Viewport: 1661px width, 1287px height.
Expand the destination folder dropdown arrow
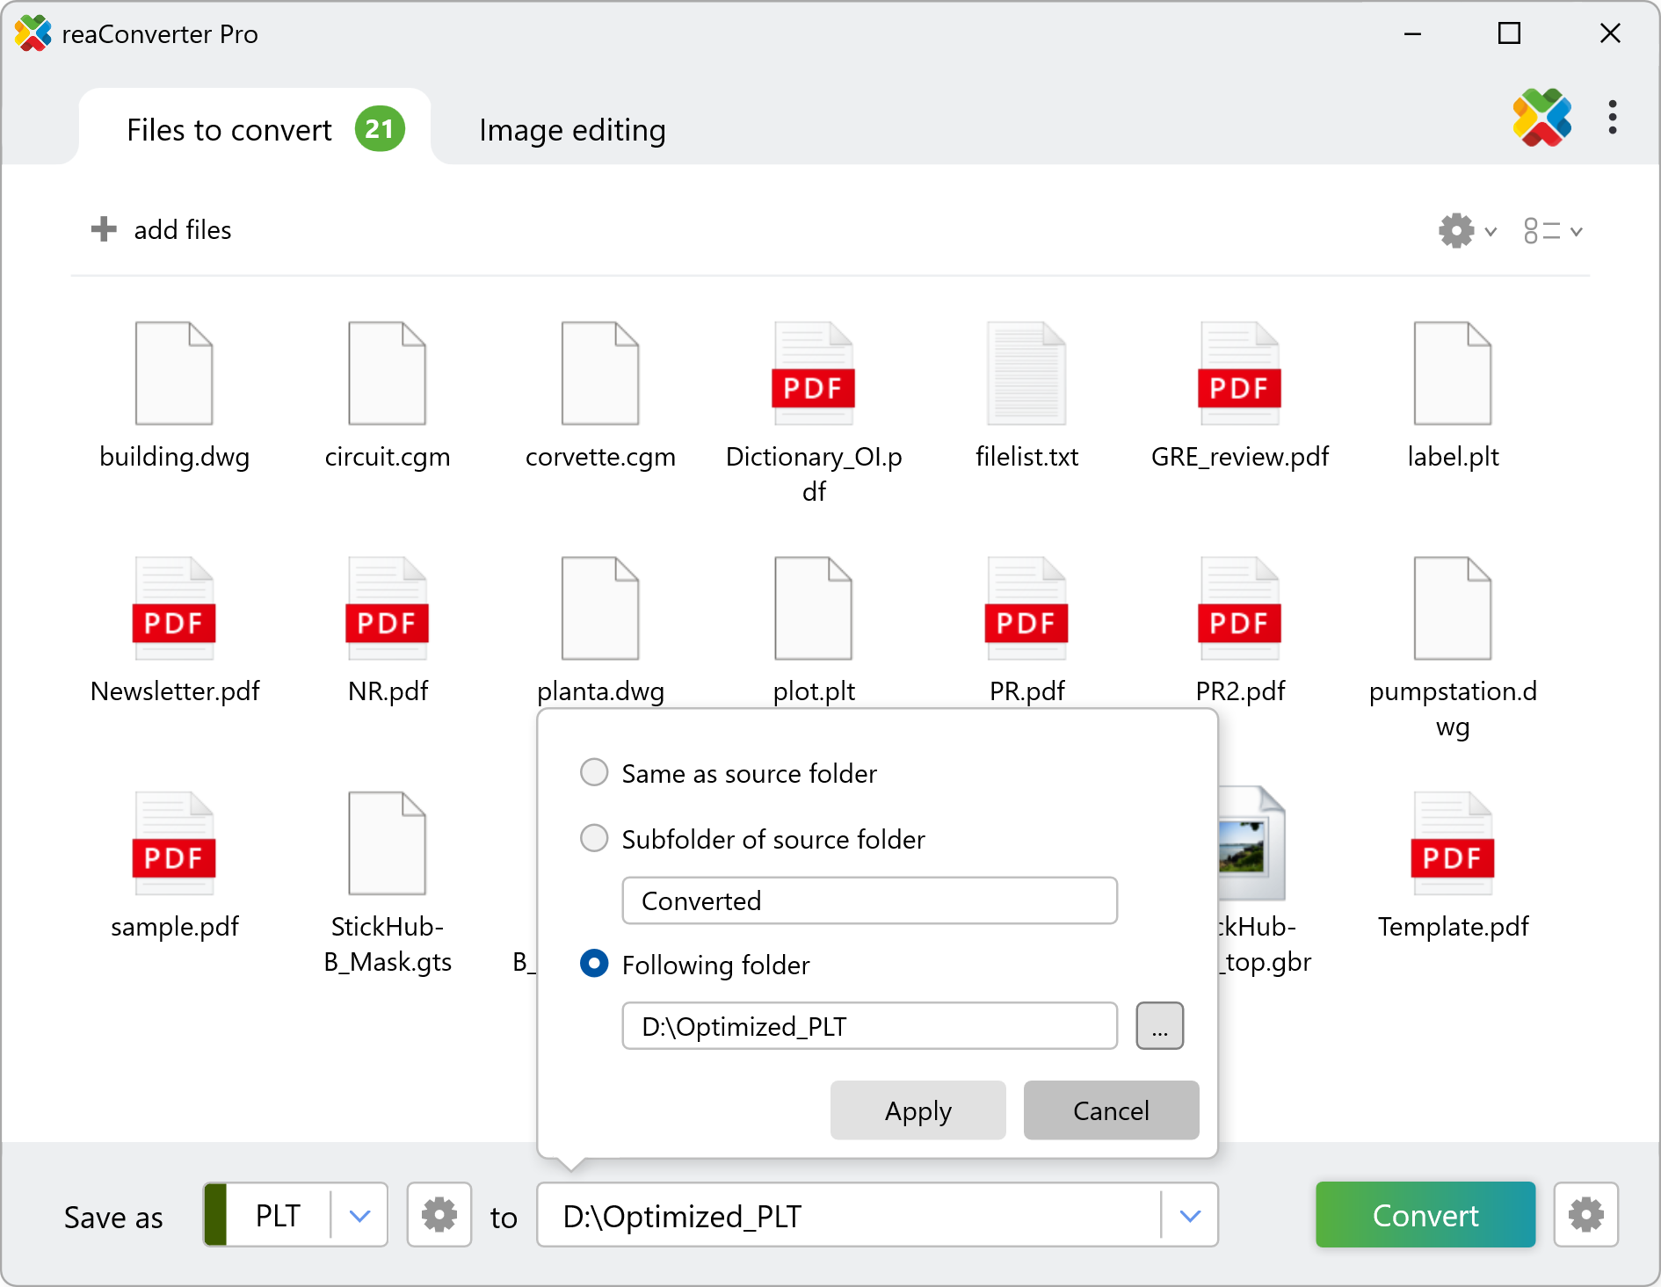pyautogui.click(x=1190, y=1216)
